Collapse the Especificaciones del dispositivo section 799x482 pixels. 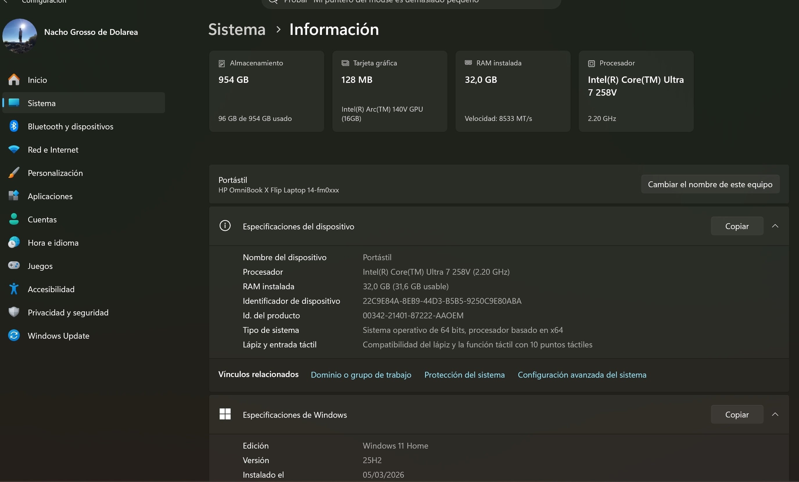(x=775, y=226)
